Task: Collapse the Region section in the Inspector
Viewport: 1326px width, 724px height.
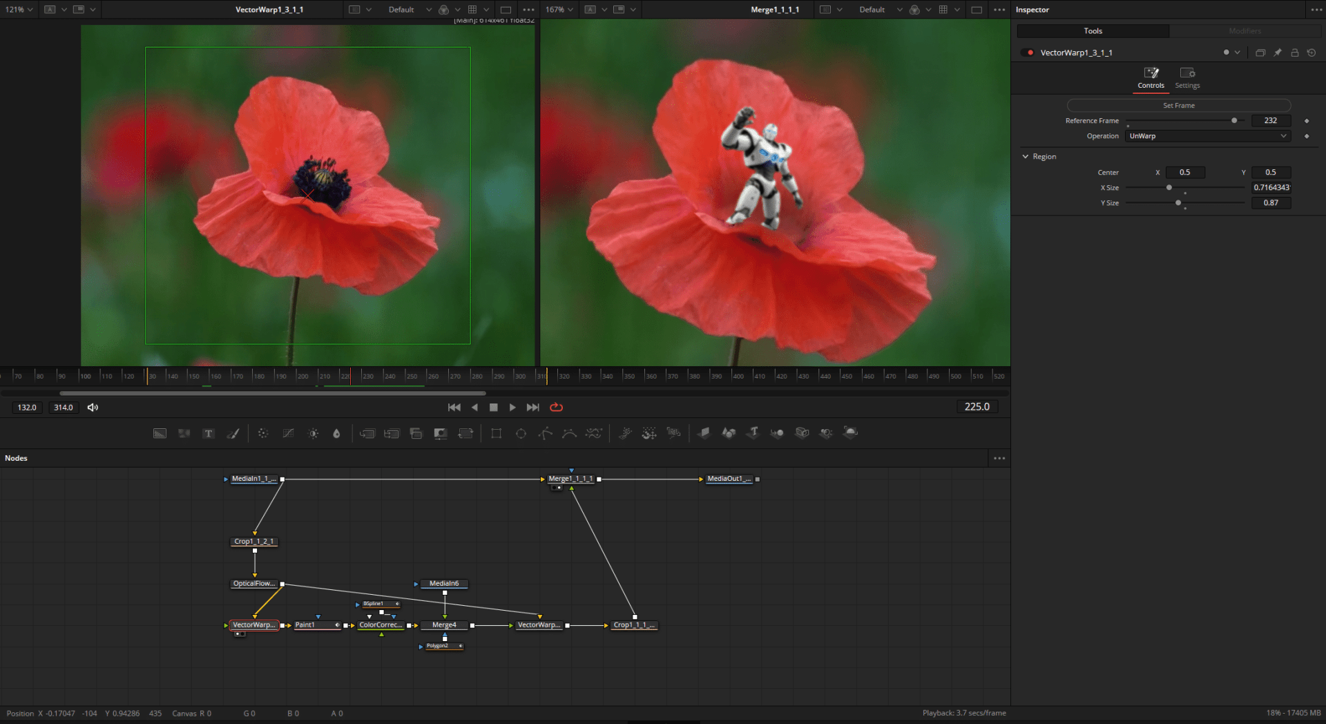Action: [1025, 156]
